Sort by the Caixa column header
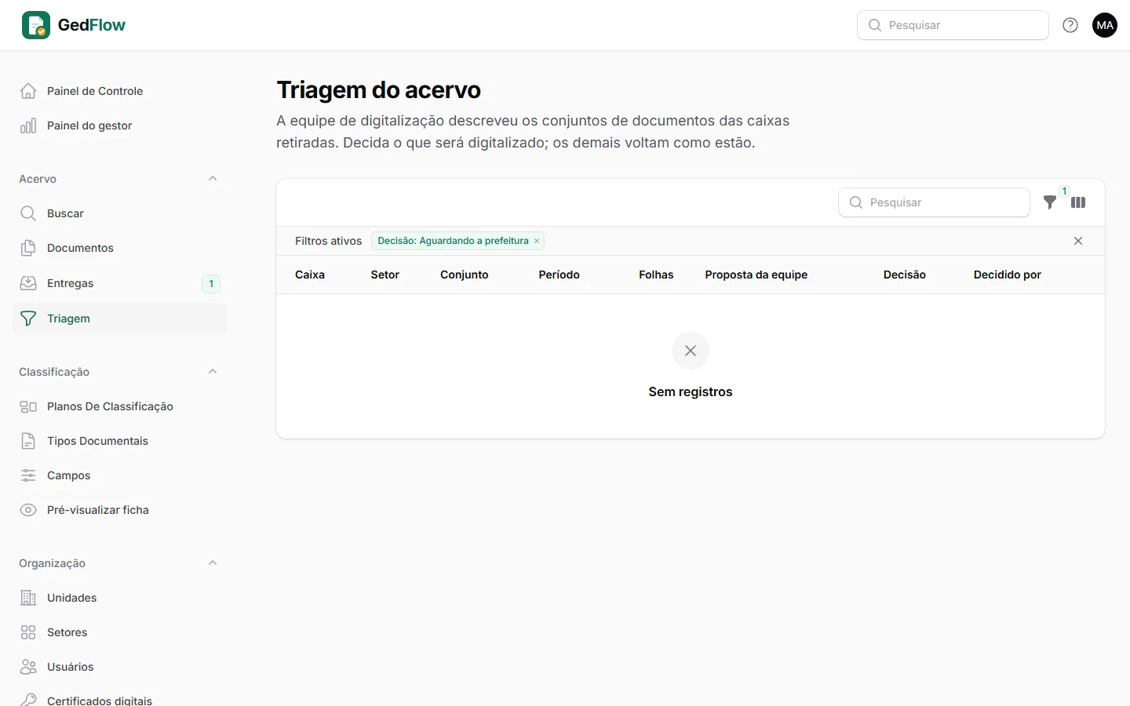The width and height of the screenshot is (1130, 706). click(x=310, y=275)
